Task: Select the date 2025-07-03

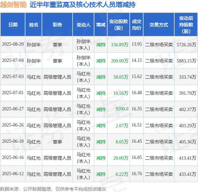Action: tap(13, 77)
